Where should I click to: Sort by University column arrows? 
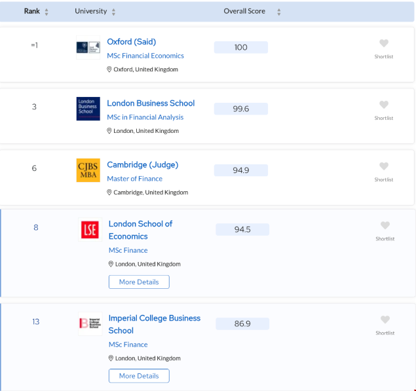coord(113,12)
